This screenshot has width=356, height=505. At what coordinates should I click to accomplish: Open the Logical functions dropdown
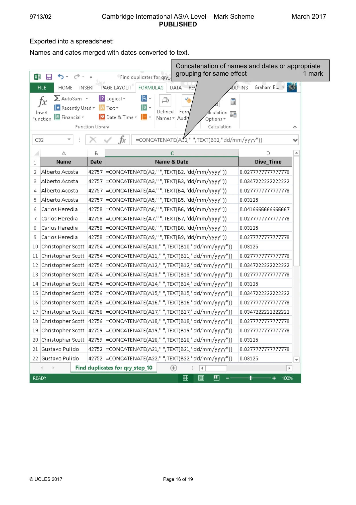tap(112, 98)
